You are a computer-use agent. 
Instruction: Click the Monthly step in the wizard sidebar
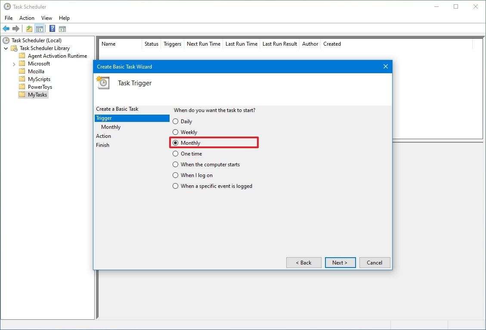pyautogui.click(x=110, y=127)
